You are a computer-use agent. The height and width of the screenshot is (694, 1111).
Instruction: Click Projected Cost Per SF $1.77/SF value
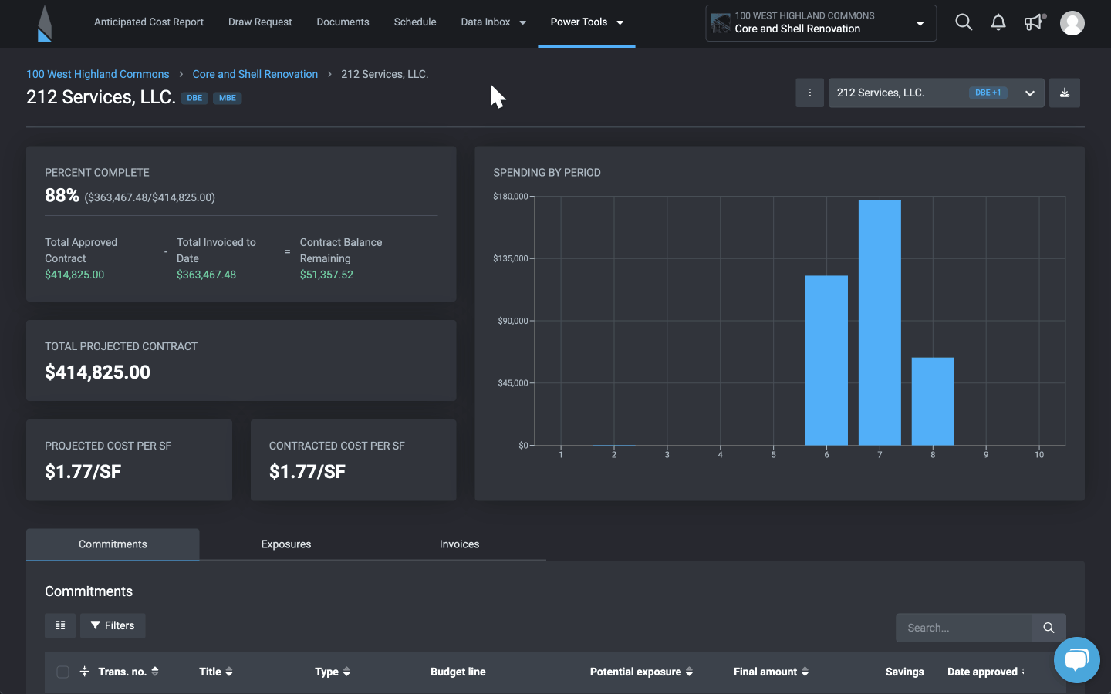pyautogui.click(x=83, y=472)
